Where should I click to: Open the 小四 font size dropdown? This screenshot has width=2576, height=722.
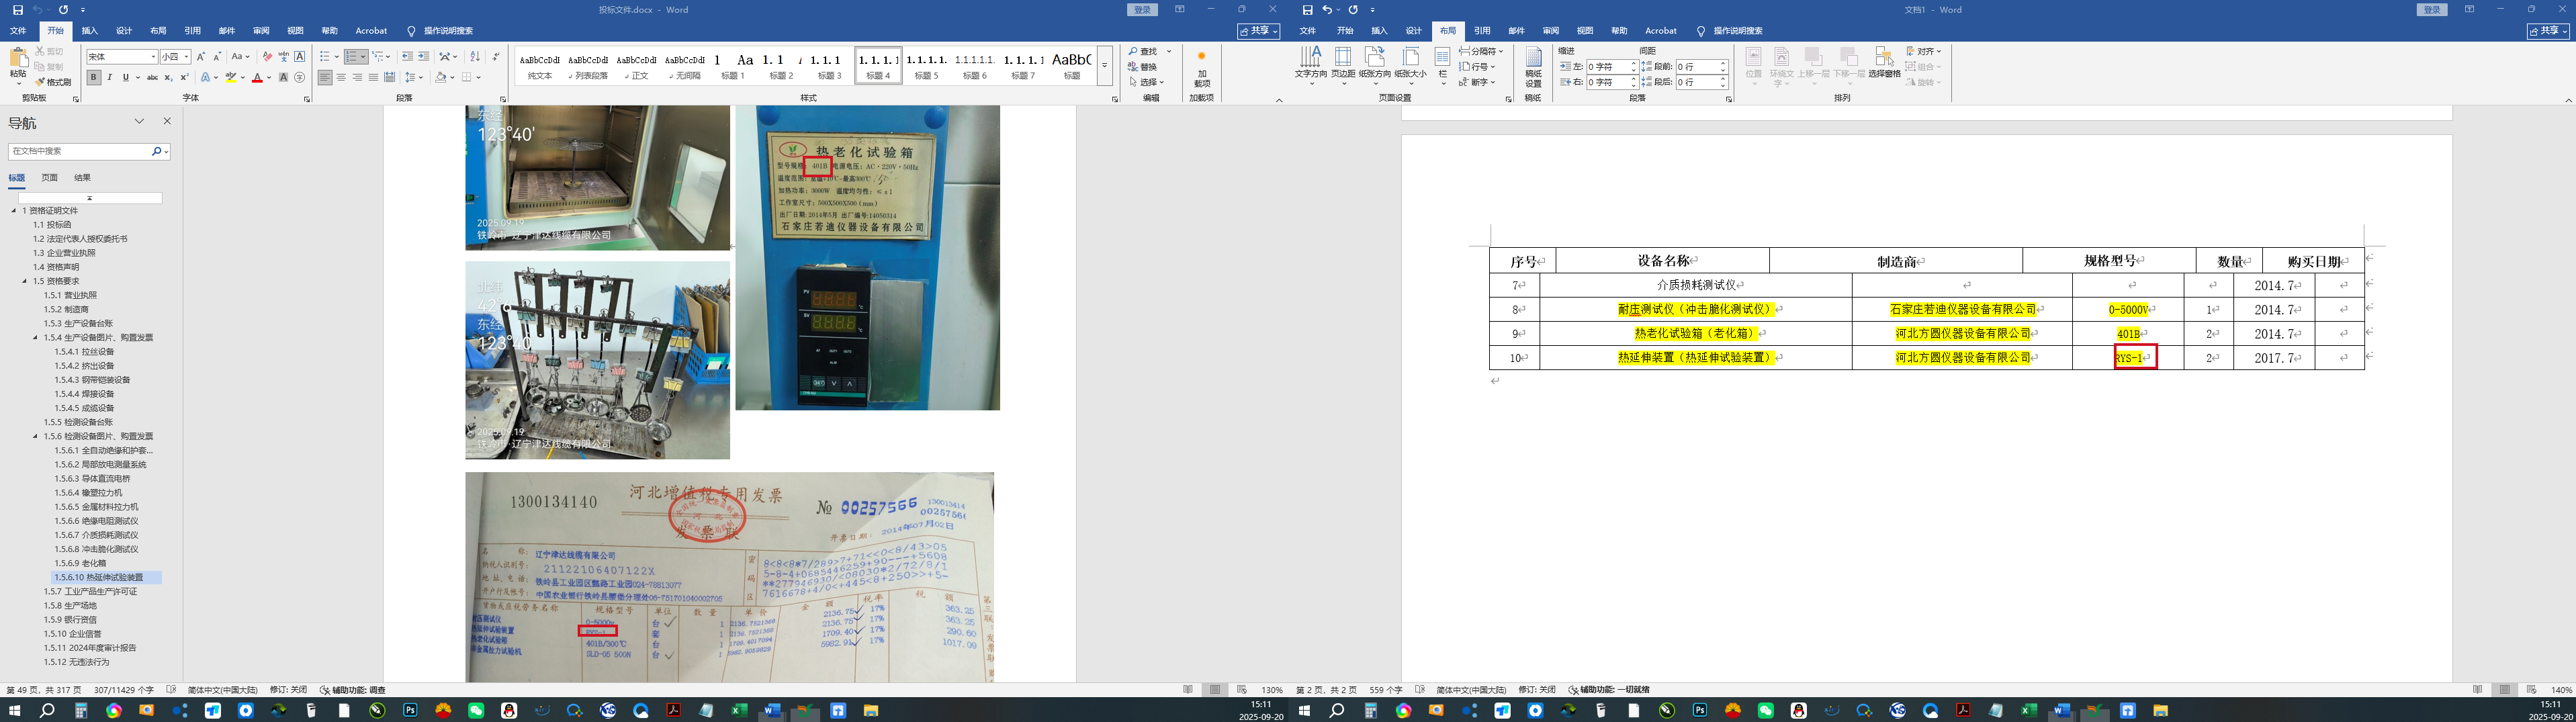tap(186, 57)
